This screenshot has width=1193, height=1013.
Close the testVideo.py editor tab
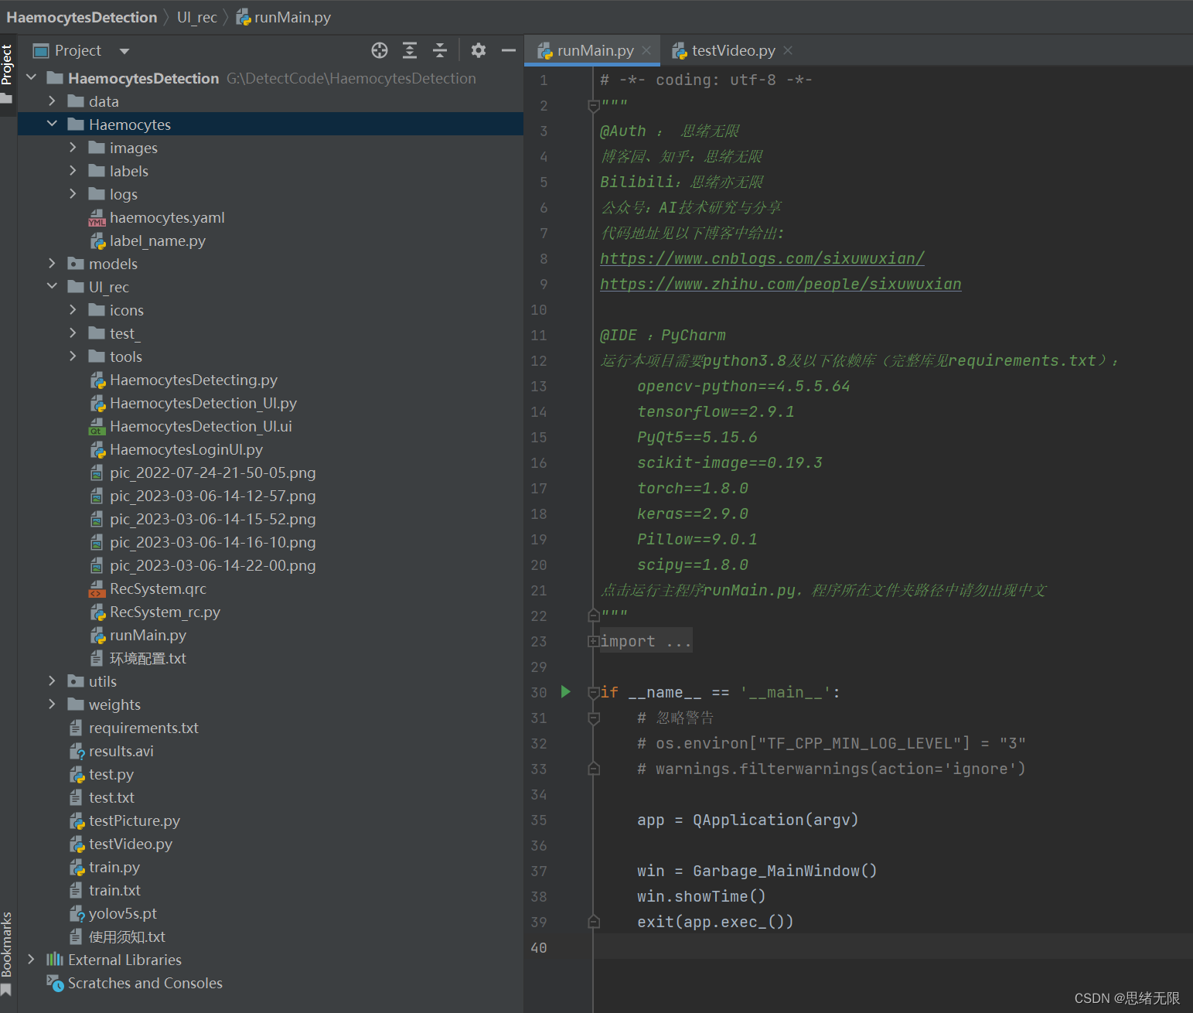pos(788,50)
